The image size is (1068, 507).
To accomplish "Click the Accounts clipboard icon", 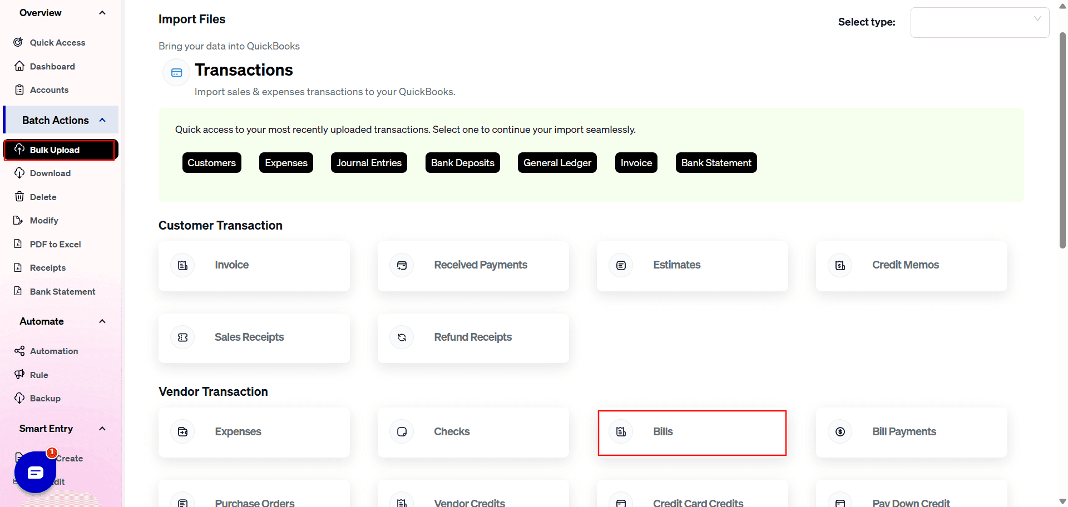I will (19, 90).
